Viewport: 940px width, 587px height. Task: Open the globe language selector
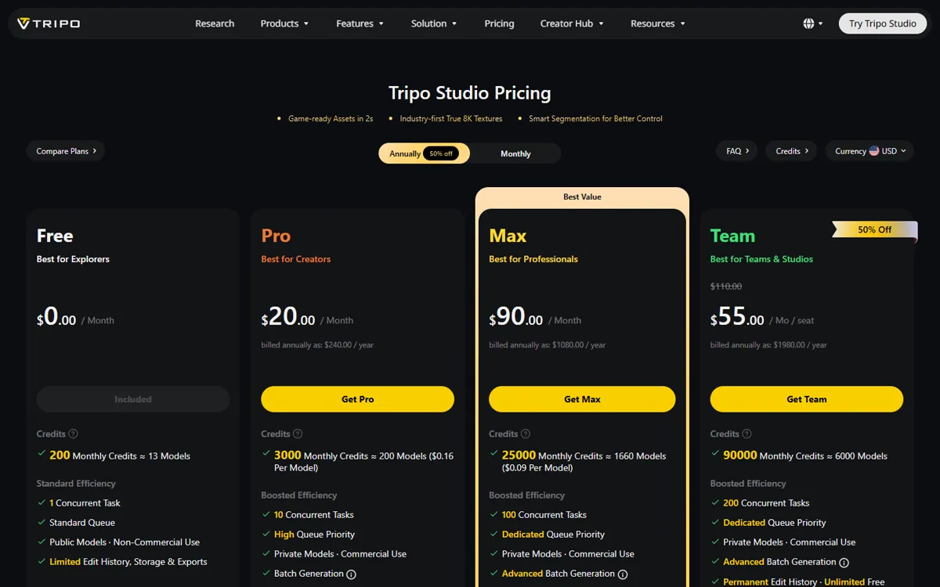(x=813, y=23)
